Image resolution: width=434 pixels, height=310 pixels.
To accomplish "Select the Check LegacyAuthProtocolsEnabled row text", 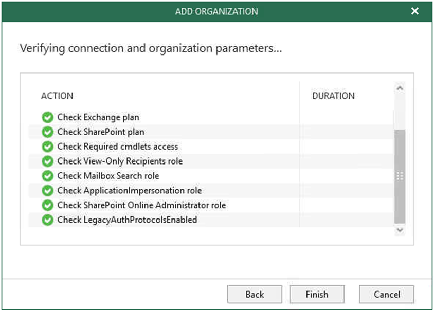I will (x=128, y=220).
